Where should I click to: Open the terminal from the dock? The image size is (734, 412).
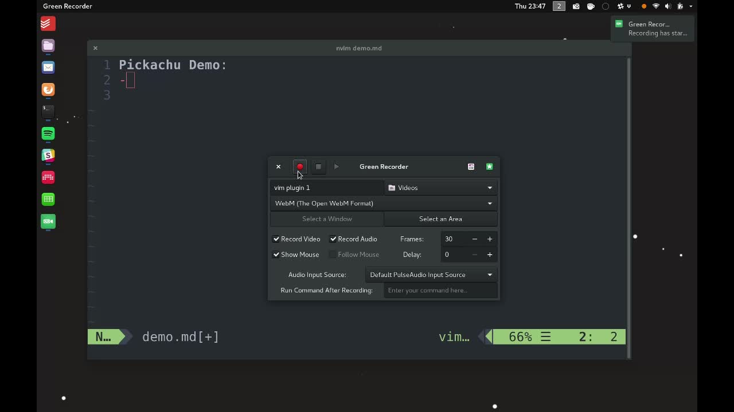tap(48, 111)
